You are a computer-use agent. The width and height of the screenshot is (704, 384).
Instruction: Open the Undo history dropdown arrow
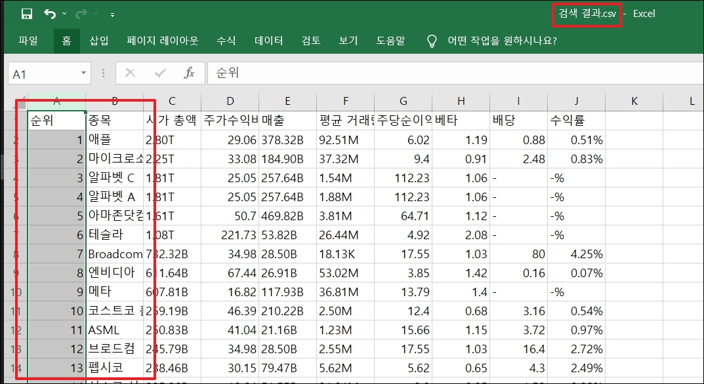64,14
